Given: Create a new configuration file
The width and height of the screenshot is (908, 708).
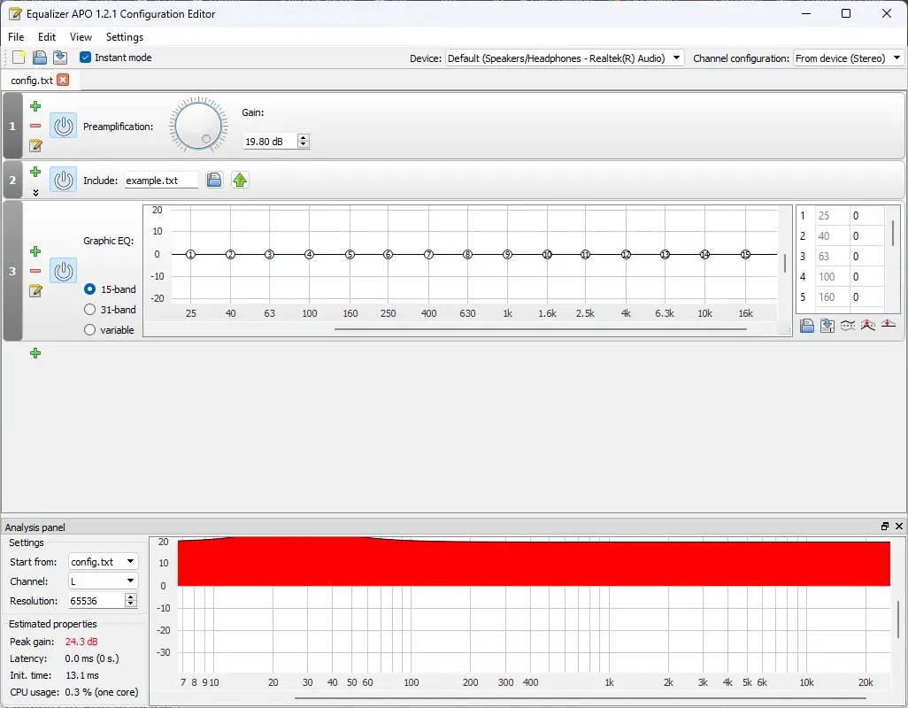Looking at the screenshot, I should coord(18,57).
